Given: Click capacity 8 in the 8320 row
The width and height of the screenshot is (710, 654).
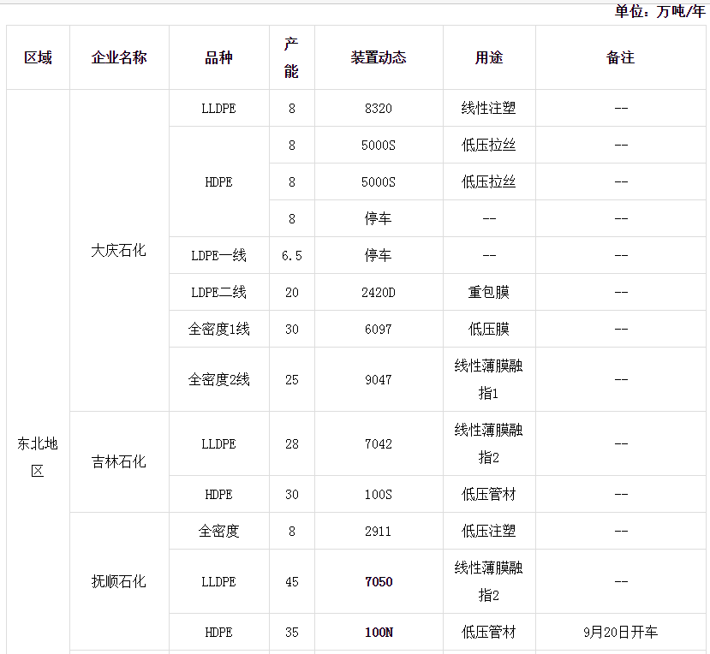Looking at the screenshot, I should pyautogui.click(x=291, y=108).
